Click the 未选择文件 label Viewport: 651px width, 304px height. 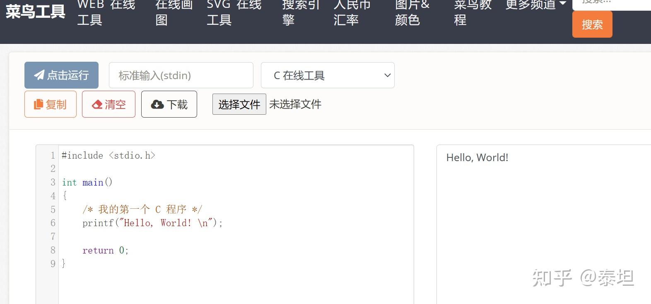tap(295, 104)
